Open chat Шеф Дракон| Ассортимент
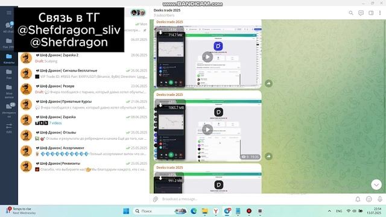 pos(84,151)
